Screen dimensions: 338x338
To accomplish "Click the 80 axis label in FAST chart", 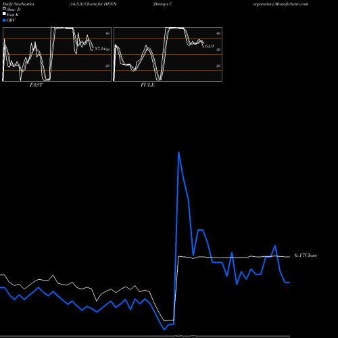I will pos(107,33).
